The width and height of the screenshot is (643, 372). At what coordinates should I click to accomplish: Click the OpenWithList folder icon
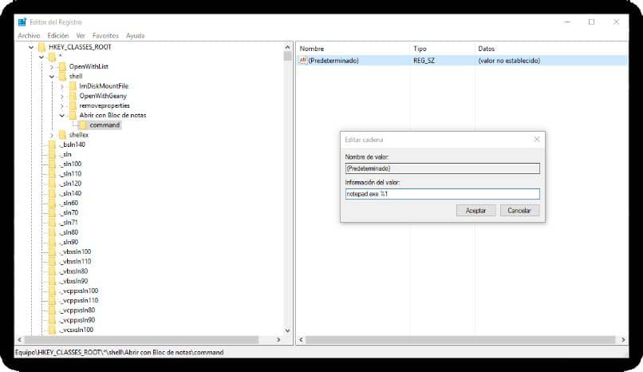pos(62,66)
